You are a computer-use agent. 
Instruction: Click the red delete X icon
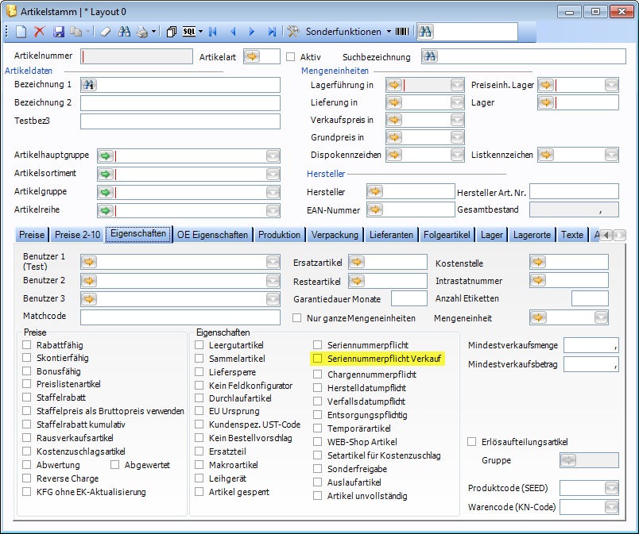coord(39,32)
